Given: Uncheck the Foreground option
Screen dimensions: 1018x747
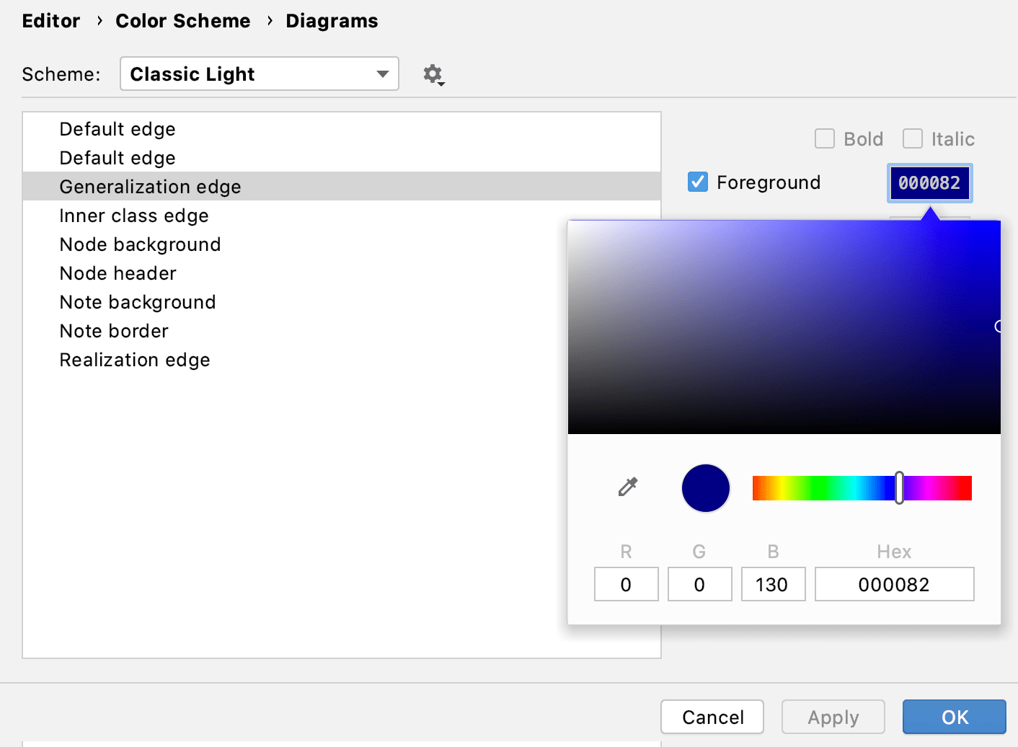Looking at the screenshot, I should coord(696,182).
